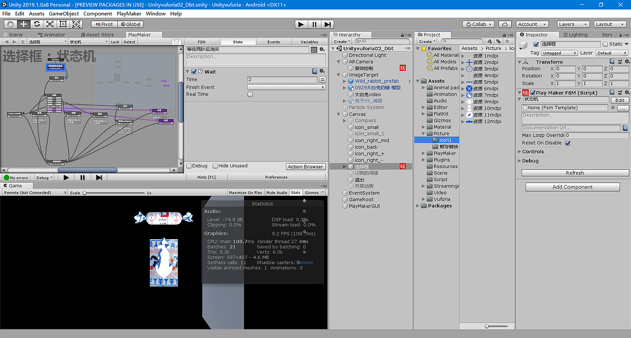Enable Hide Unused checkbox
This screenshot has height=338, width=631.
pos(215,166)
